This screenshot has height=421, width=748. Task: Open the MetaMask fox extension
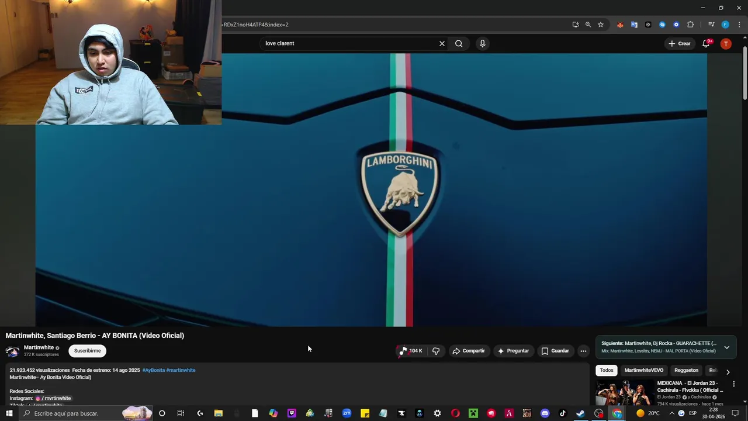click(x=620, y=25)
